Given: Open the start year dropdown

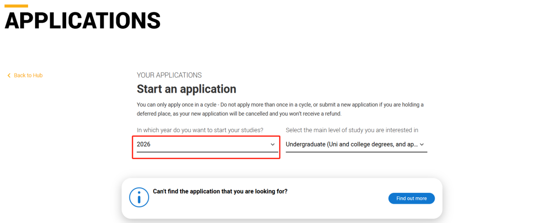Looking at the screenshot, I should [x=207, y=145].
